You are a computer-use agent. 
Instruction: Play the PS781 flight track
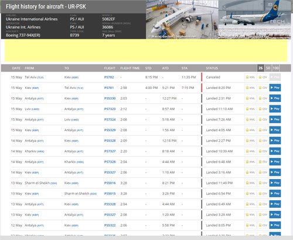pyautogui.click(x=275, y=88)
